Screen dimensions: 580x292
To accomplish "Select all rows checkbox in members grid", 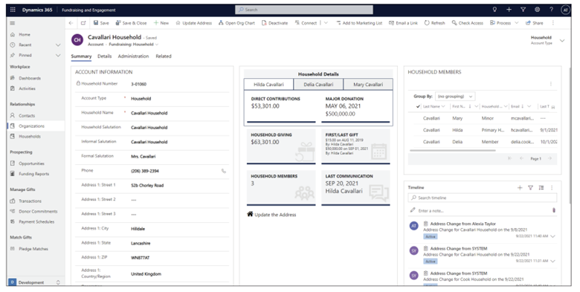I will pyautogui.click(x=418, y=106).
